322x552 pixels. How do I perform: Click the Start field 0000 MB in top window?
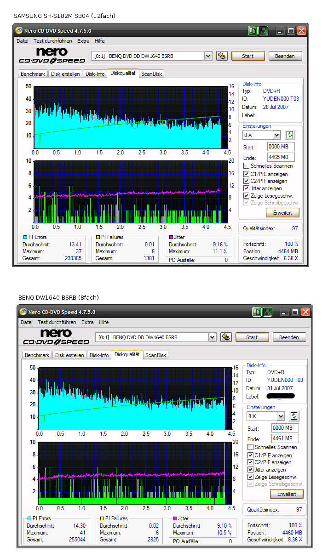coord(281,147)
